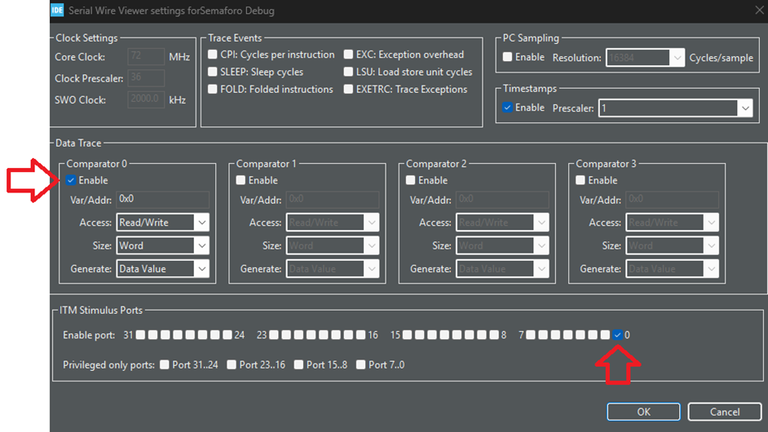The height and width of the screenshot is (432, 768).
Task: Click the IDE icon in title bar
Action: click(x=57, y=11)
